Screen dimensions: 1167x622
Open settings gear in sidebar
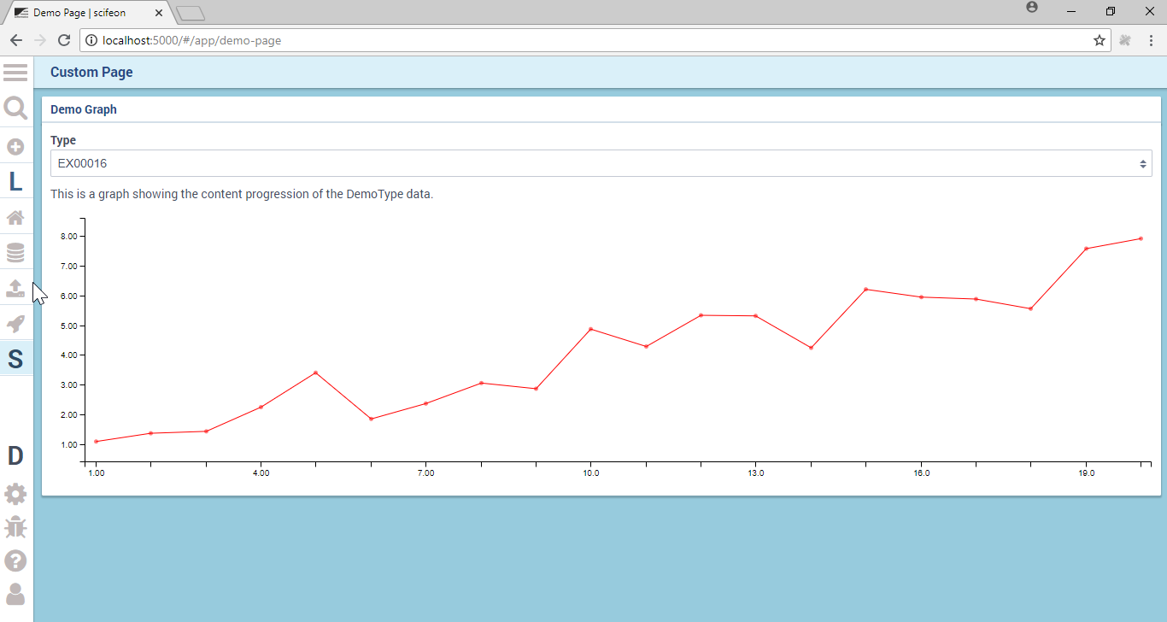(15, 494)
